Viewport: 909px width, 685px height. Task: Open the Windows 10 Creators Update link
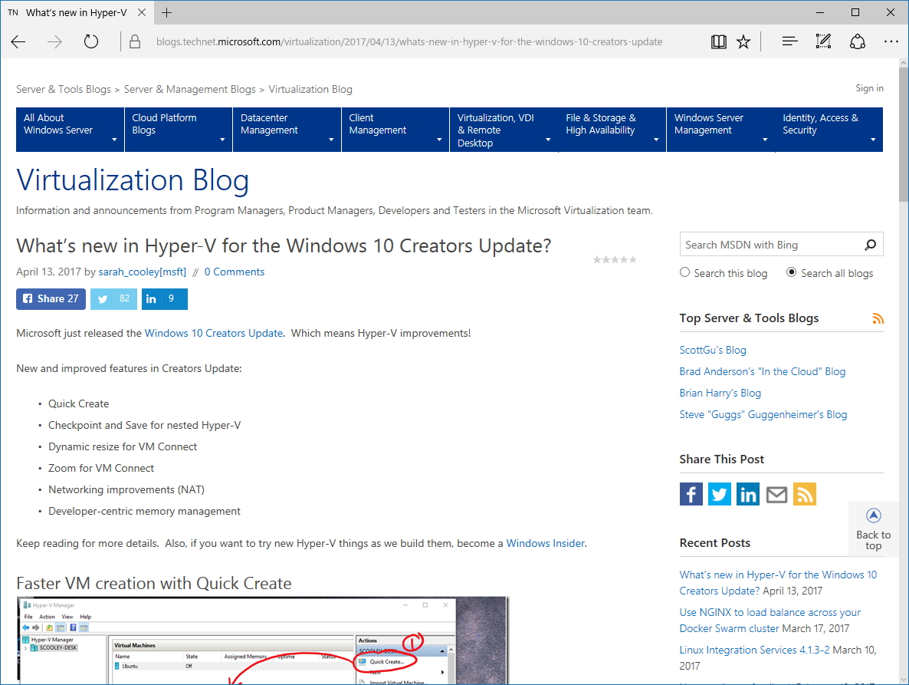214,333
